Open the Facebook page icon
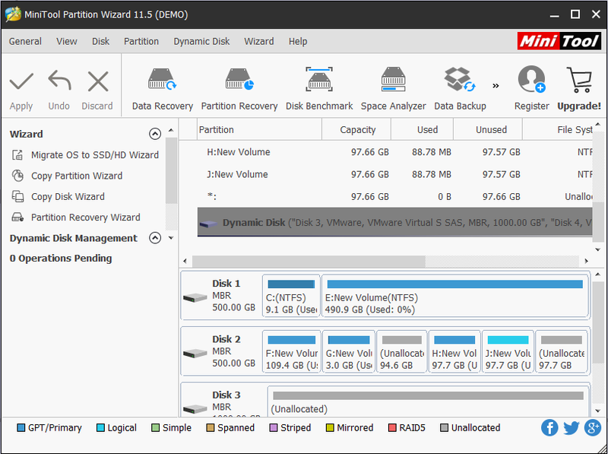Image resolution: width=608 pixels, height=454 pixels. [x=549, y=427]
